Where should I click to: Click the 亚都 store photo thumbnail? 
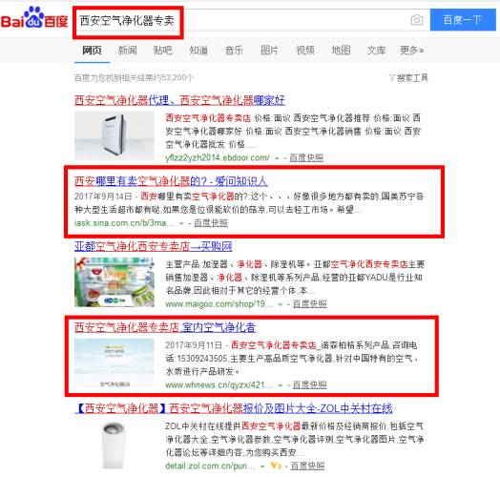click(115, 281)
